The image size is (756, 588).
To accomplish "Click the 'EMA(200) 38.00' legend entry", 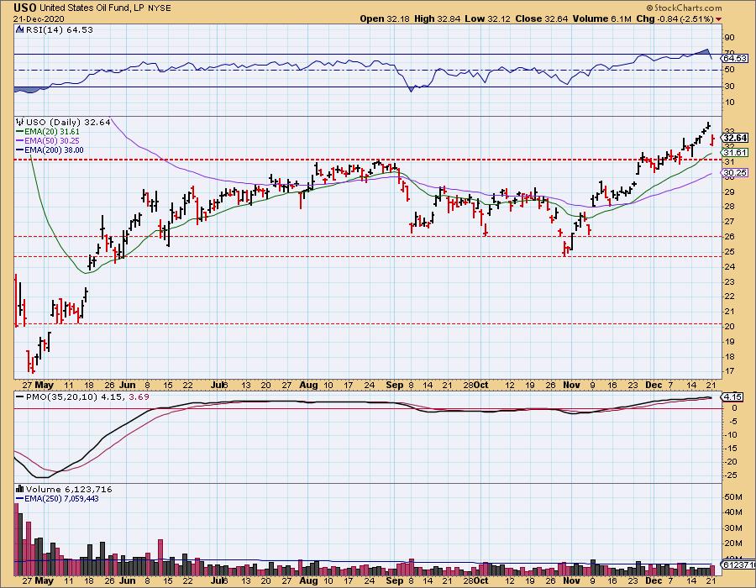I will tap(54, 150).
